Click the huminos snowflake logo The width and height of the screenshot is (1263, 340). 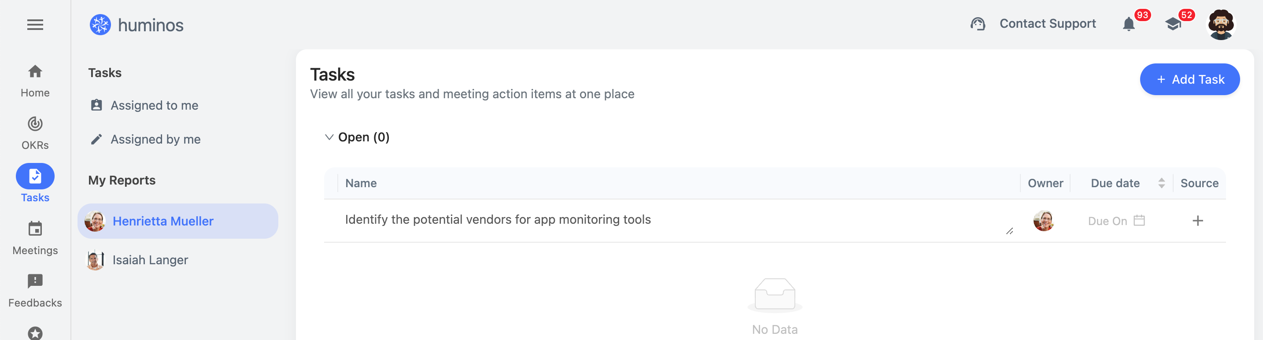point(100,25)
